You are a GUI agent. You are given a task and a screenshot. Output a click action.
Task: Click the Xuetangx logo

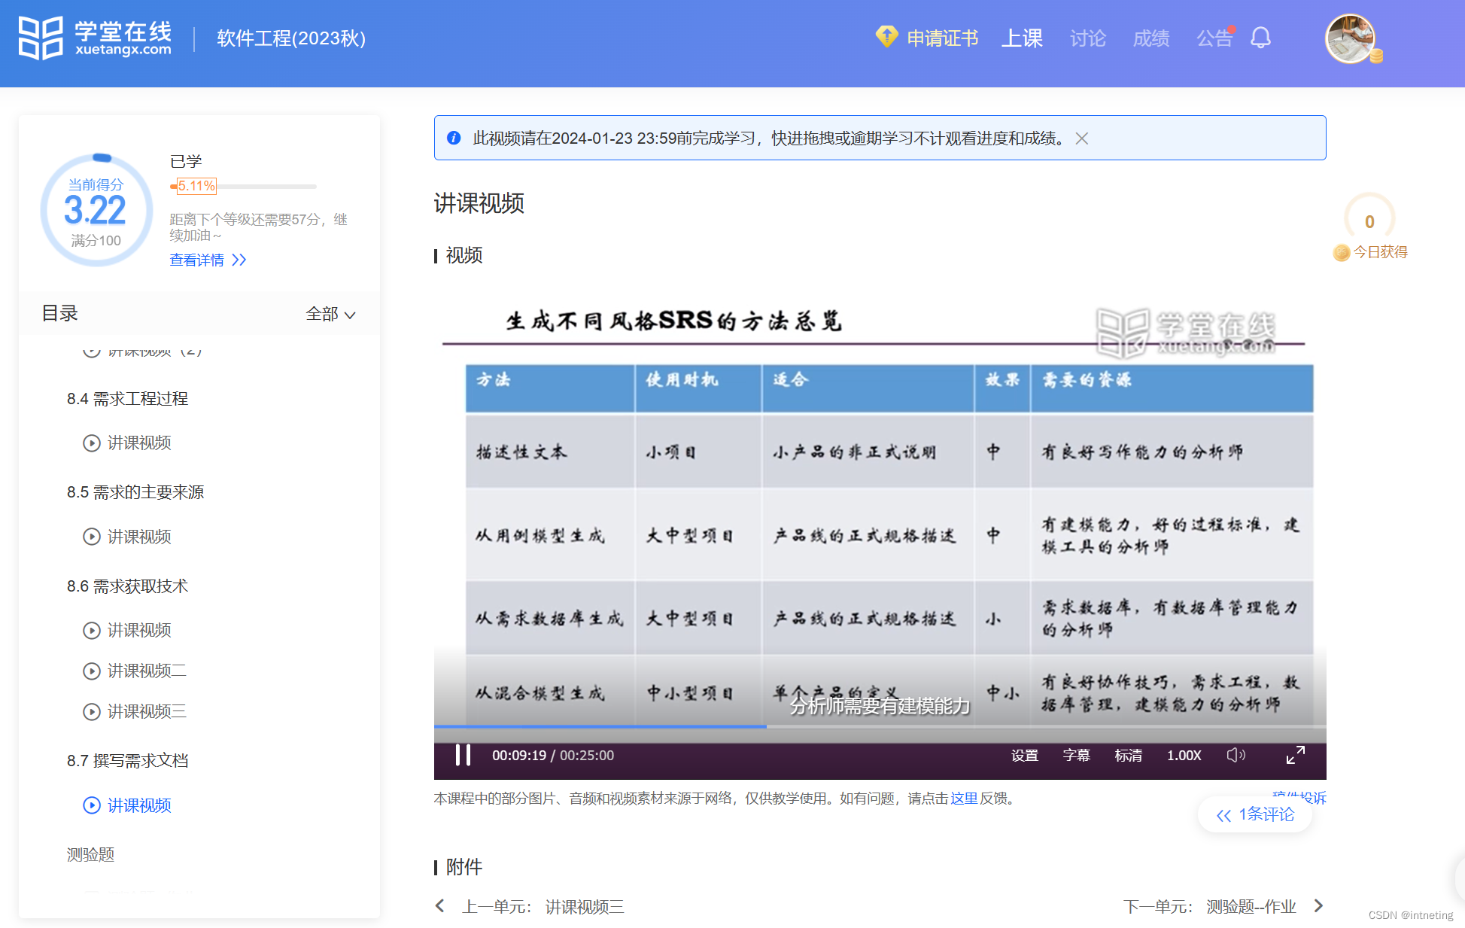pyautogui.click(x=96, y=38)
